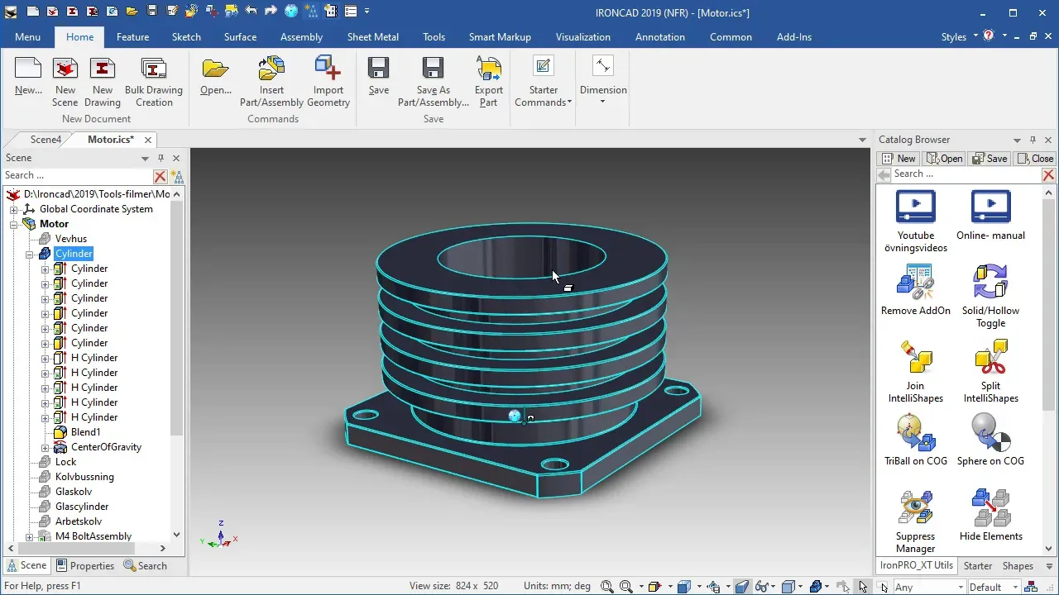1059x595 pixels.
Task: Expand the CenterOfGravity node
Action: (x=46, y=447)
